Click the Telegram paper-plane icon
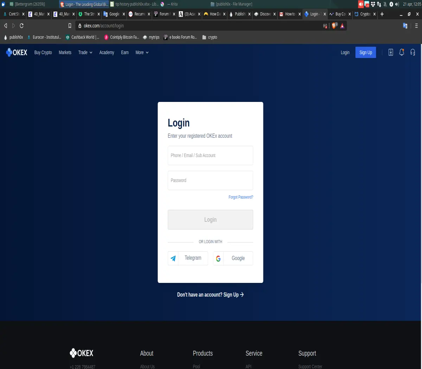 173,258
